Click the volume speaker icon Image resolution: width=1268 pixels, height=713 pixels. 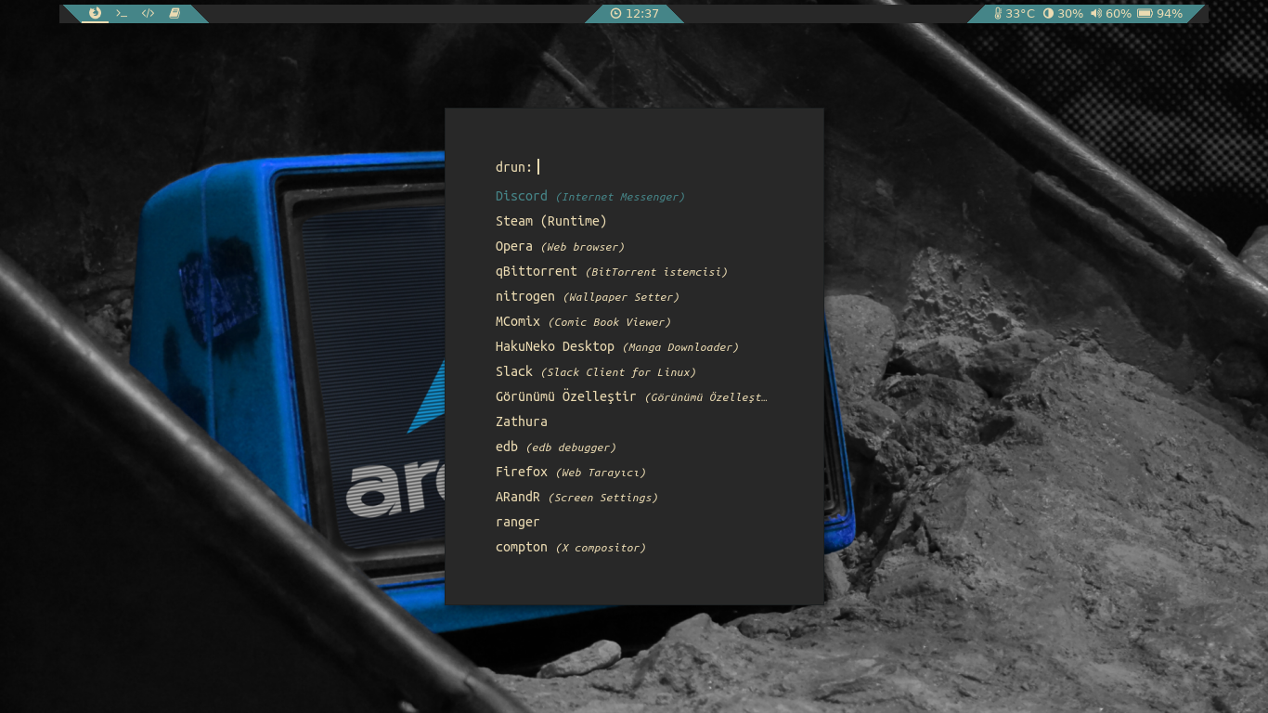point(1096,14)
